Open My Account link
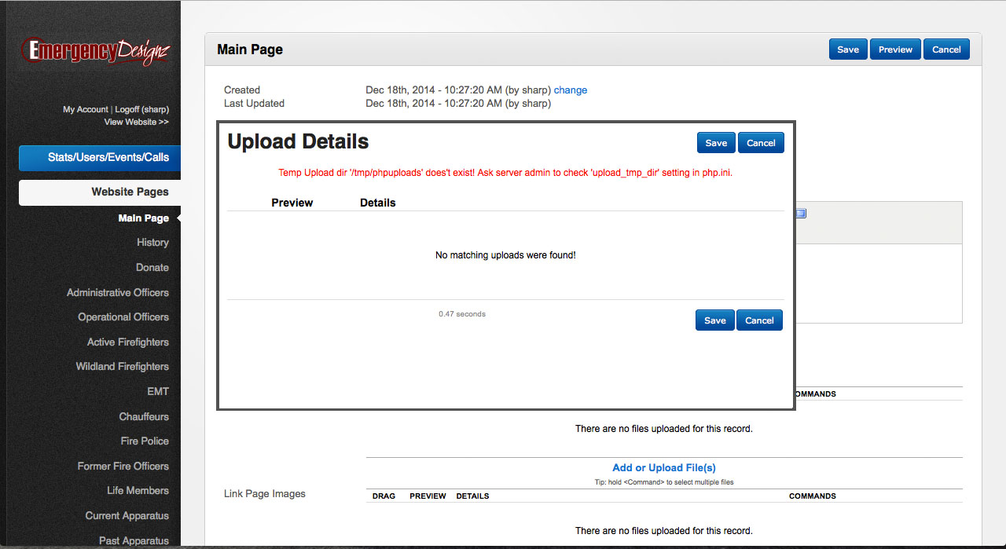The height and width of the screenshot is (549, 1006). pyautogui.click(x=85, y=109)
